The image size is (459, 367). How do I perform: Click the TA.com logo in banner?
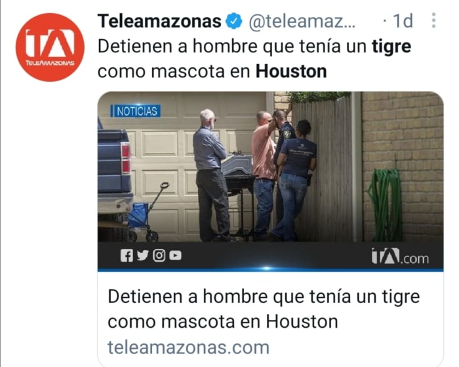click(400, 256)
